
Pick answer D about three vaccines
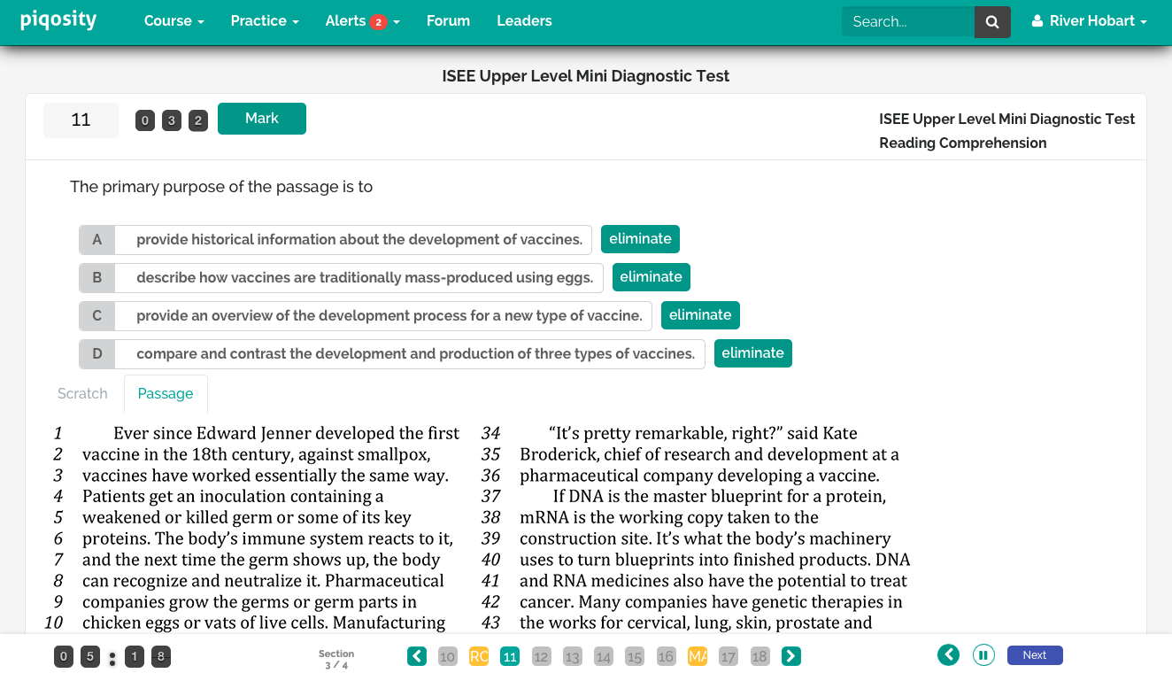414,353
